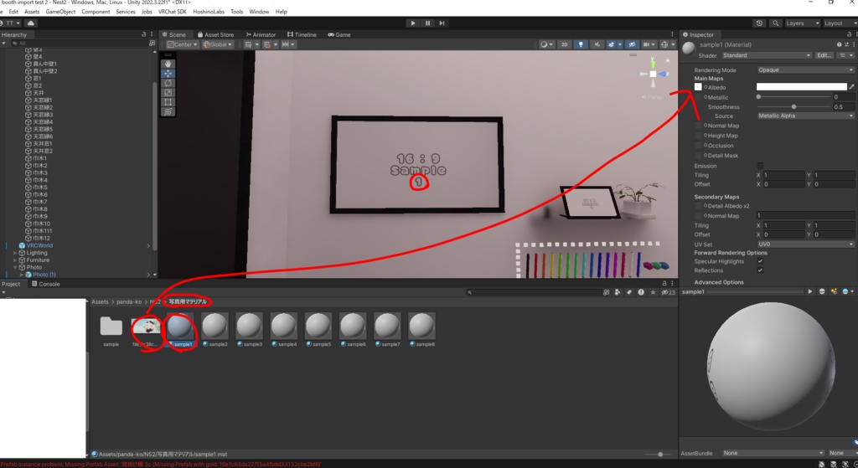Open draw mode shading dropdown
The height and width of the screenshot is (468, 858).
pyautogui.click(x=546, y=44)
